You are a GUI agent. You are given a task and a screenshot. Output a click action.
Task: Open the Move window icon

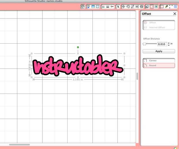(x=123, y=7)
